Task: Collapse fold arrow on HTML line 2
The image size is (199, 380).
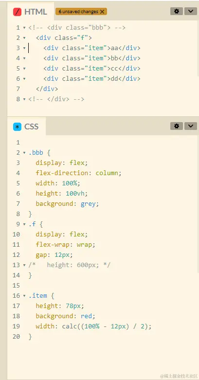Action: point(24,38)
